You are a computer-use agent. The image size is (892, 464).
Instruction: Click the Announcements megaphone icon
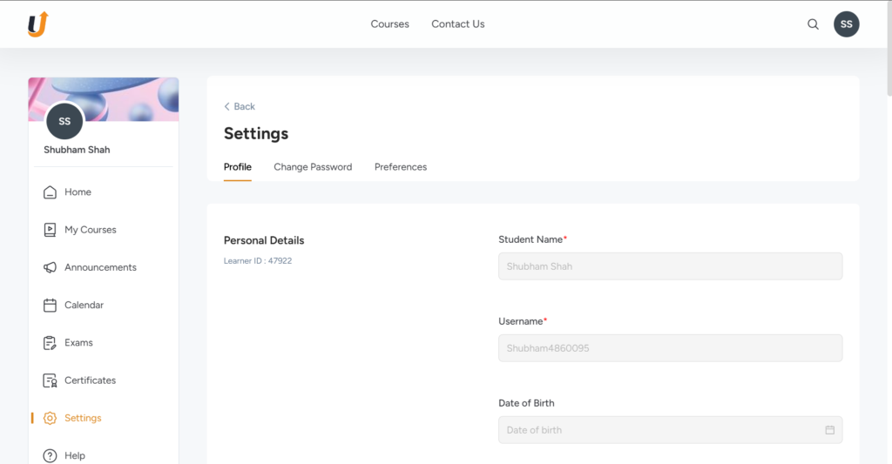tap(50, 267)
